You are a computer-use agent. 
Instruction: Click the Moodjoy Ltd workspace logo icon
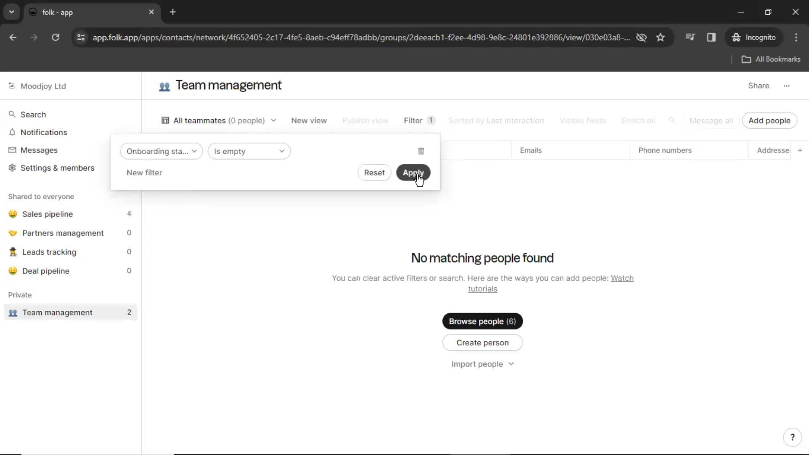(x=12, y=86)
